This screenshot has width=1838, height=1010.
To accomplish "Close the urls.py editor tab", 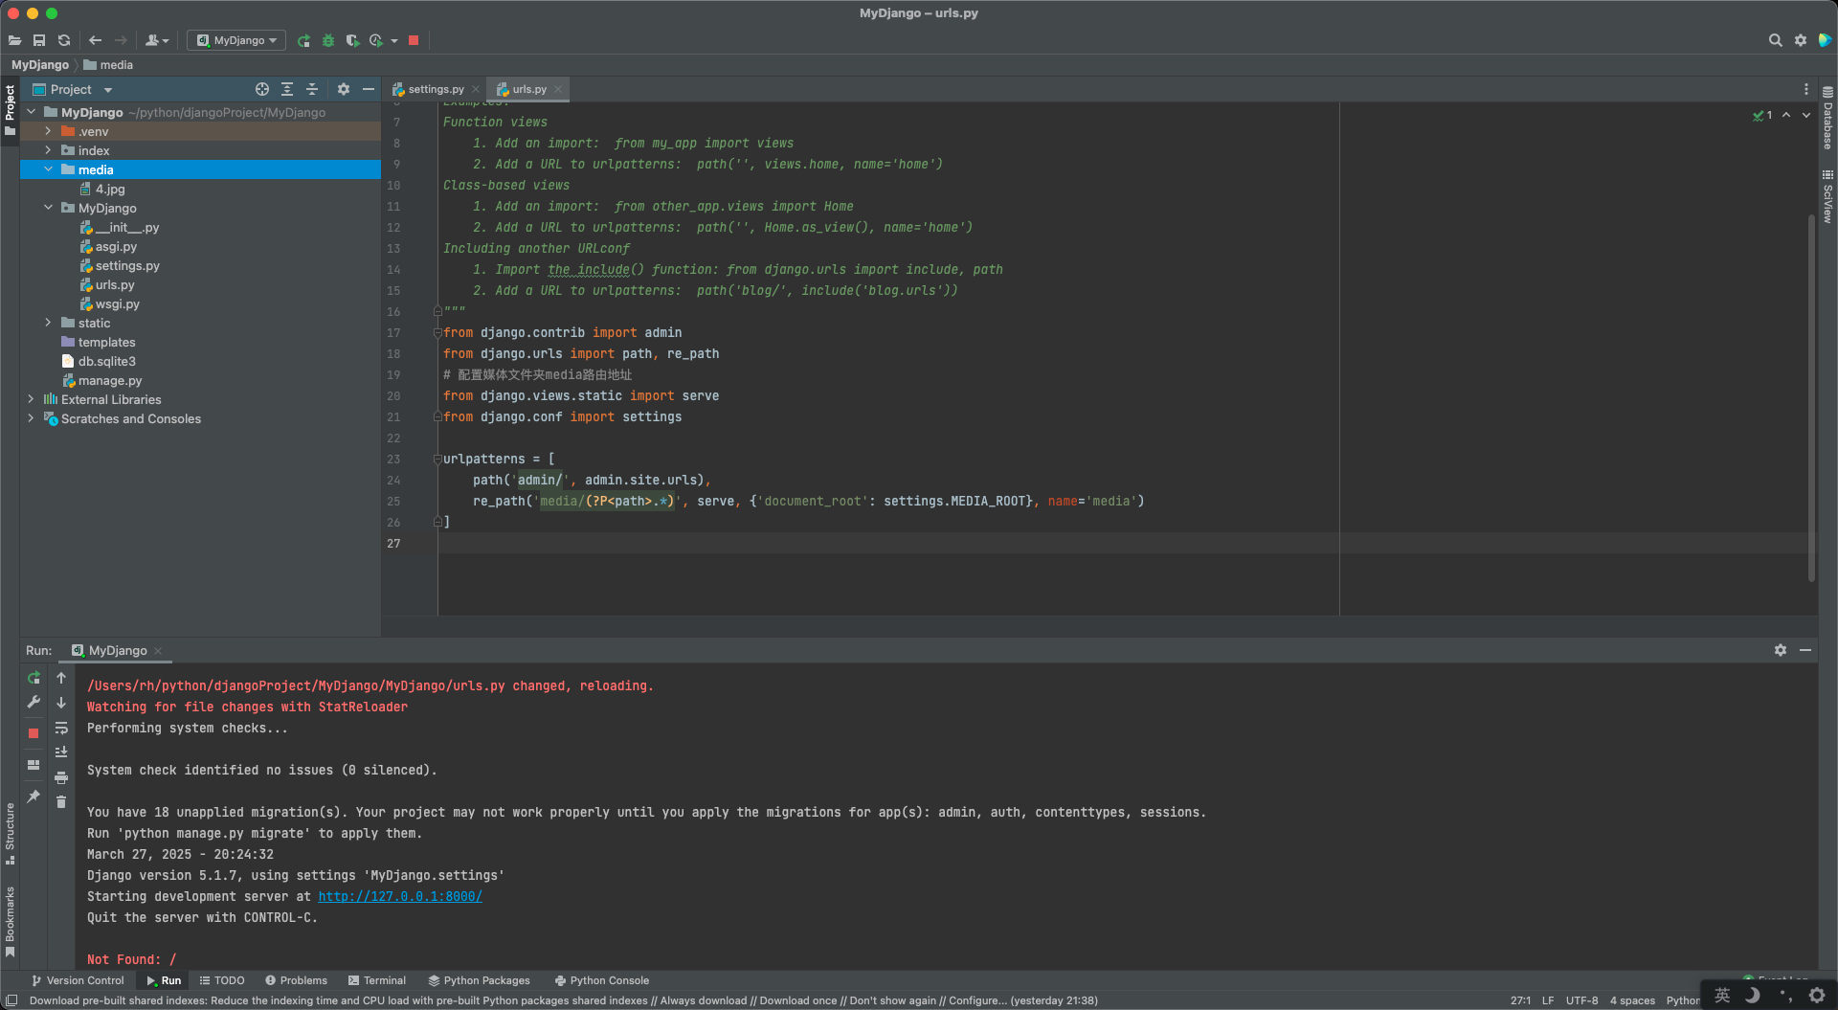I will coord(558,89).
